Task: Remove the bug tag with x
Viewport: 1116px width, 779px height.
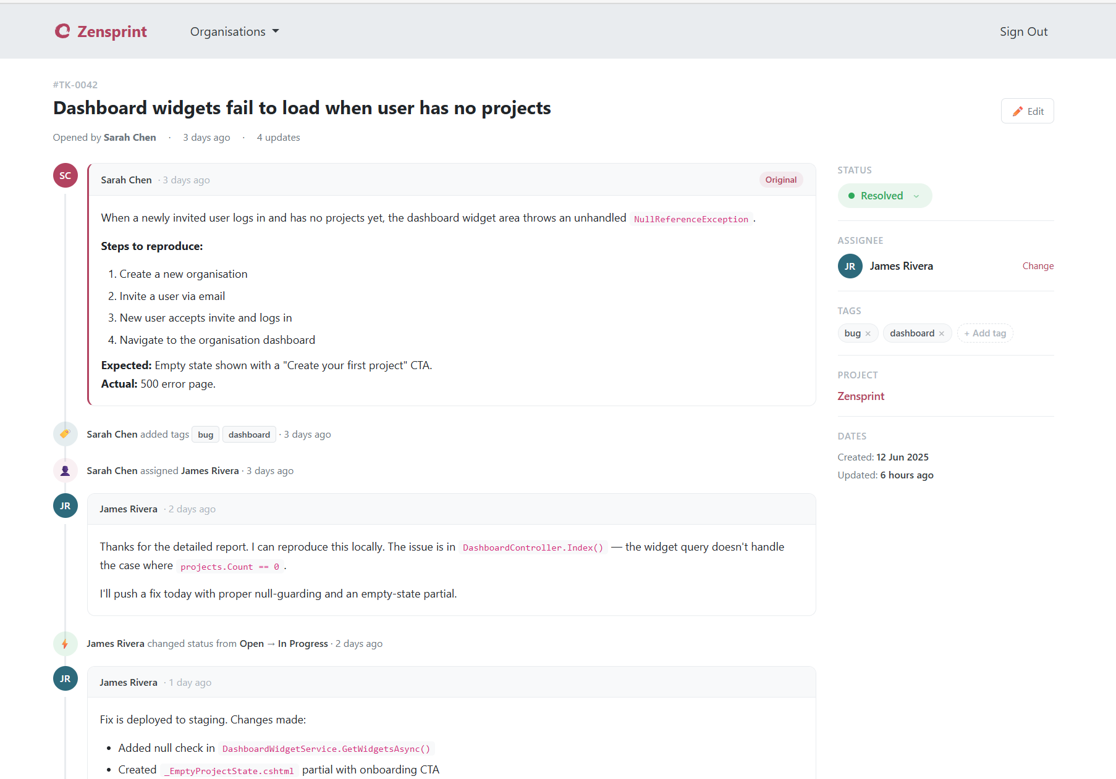Action: tap(868, 334)
